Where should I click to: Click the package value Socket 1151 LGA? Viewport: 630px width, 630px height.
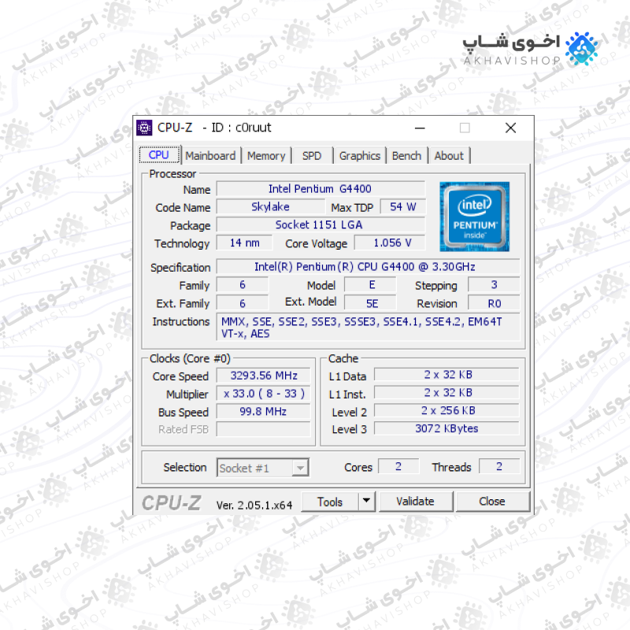pyautogui.click(x=321, y=225)
